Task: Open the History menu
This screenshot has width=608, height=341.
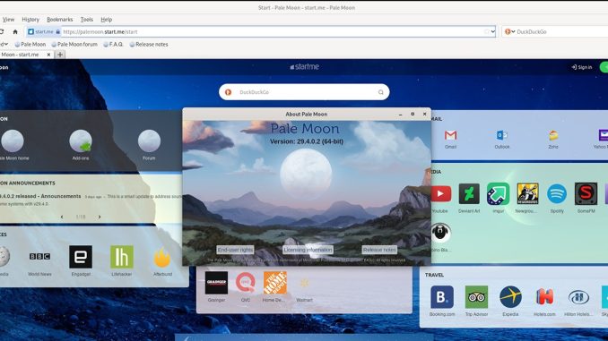Action: pyautogui.click(x=30, y=20)
